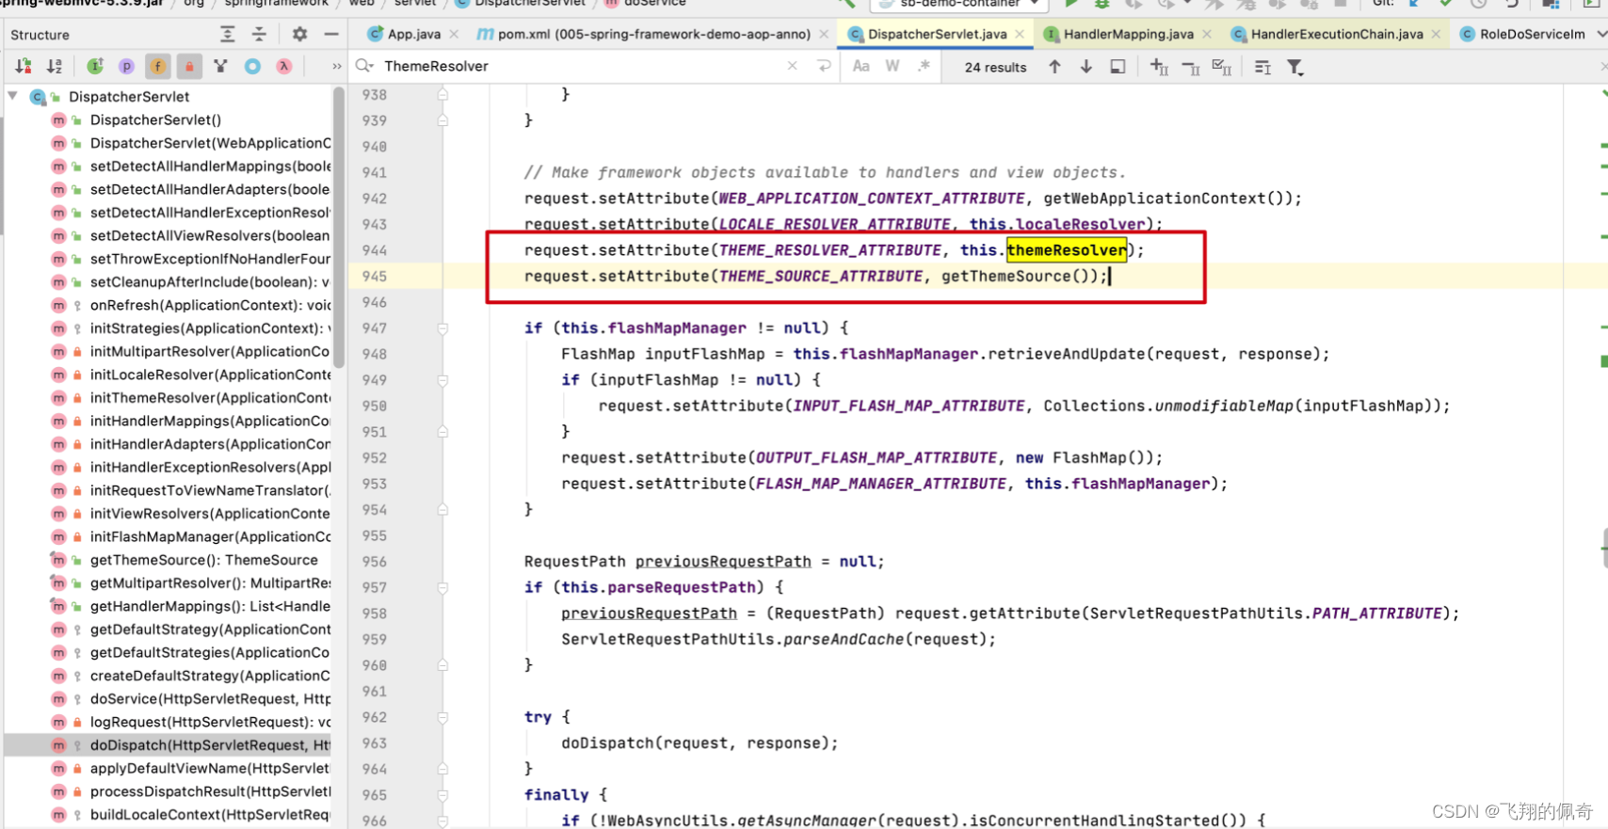Click gutter line number 945
Image resolution: width=1608 pixels, height=829 pixels.
click(375, 277)
